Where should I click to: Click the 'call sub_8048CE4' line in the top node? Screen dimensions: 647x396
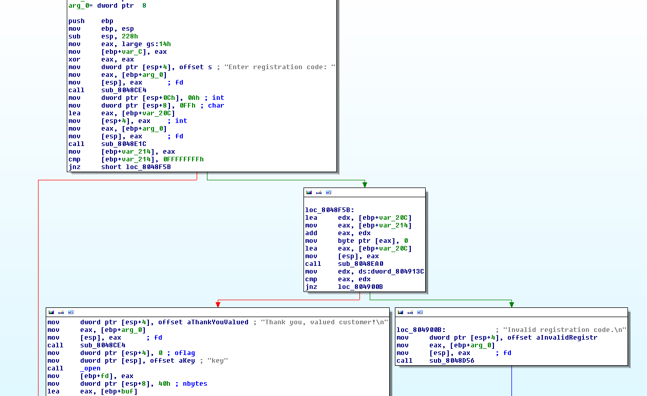click(107, 90)
